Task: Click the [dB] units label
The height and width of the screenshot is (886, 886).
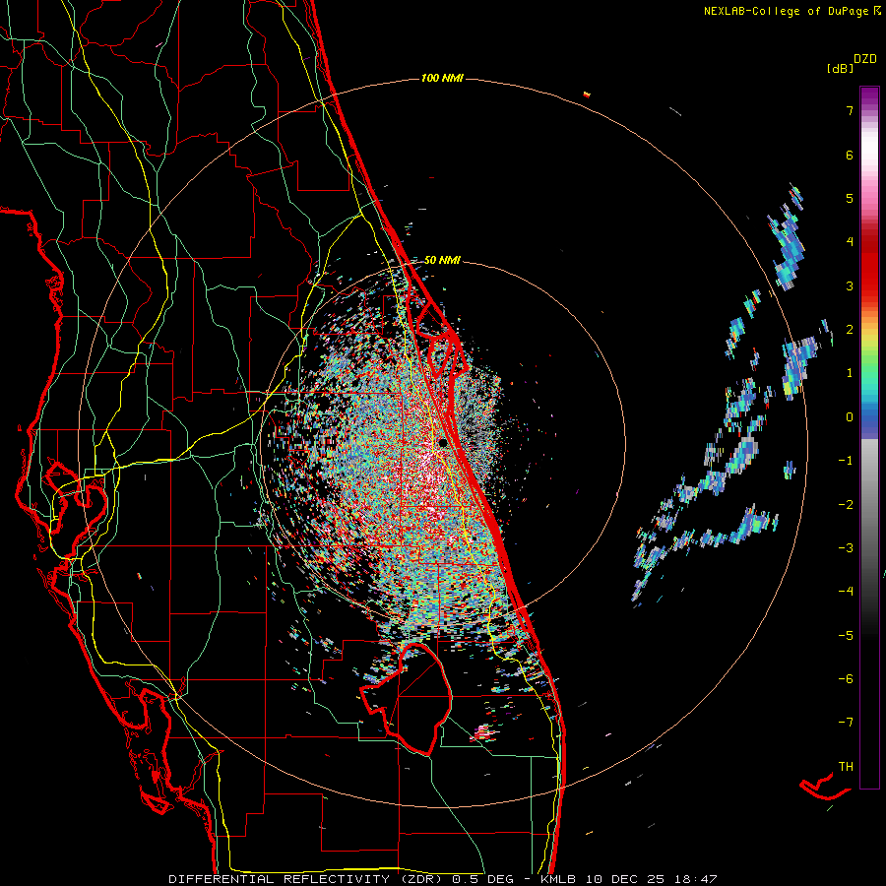Action: [840, 68]
